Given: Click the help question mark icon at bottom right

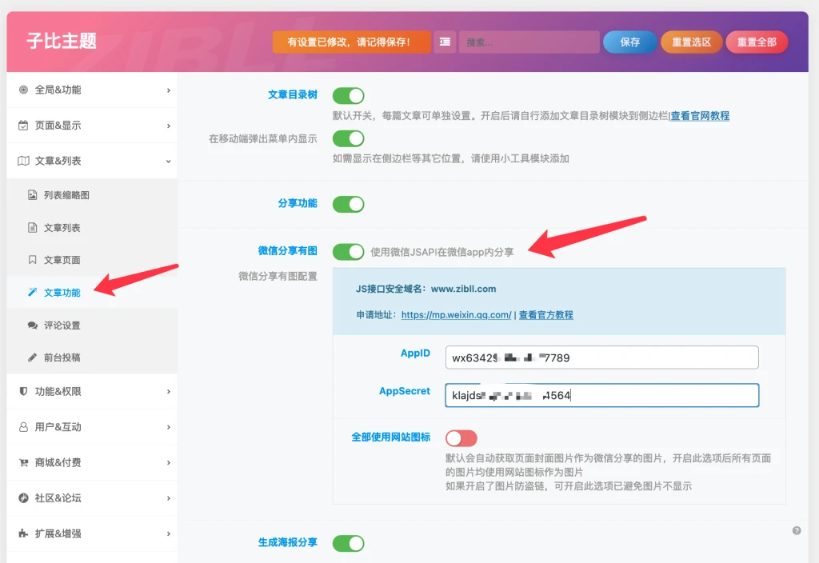Looking at the screenshot, I should (x=796, y=530).
